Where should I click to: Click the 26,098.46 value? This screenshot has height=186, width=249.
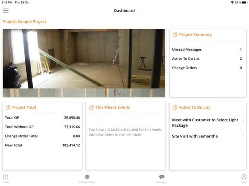tap(72, 118)
